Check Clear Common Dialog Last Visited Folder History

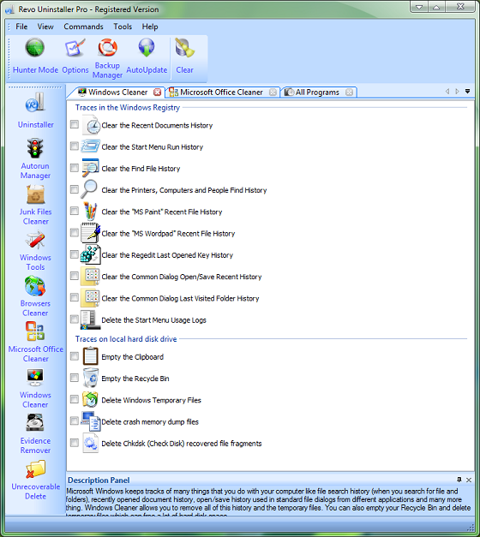[x=75, y=297]
